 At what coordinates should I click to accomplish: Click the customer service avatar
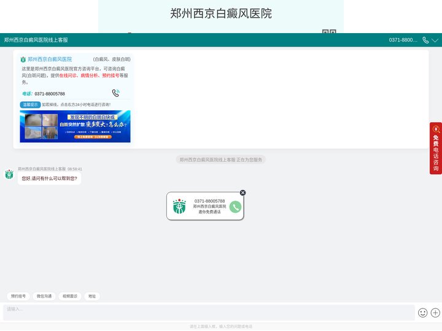tap(9, 174)
